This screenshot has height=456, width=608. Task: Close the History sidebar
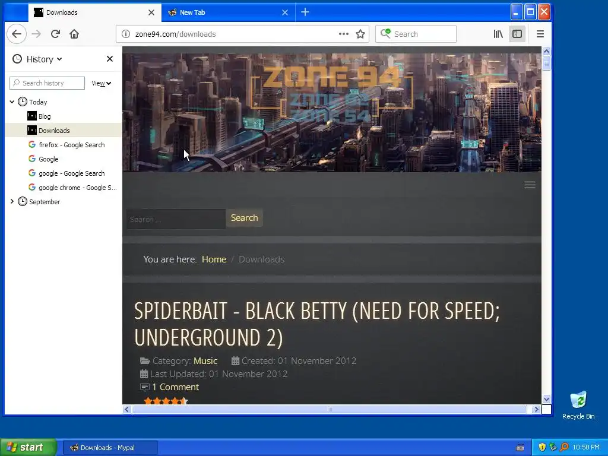tap(110, 59)
